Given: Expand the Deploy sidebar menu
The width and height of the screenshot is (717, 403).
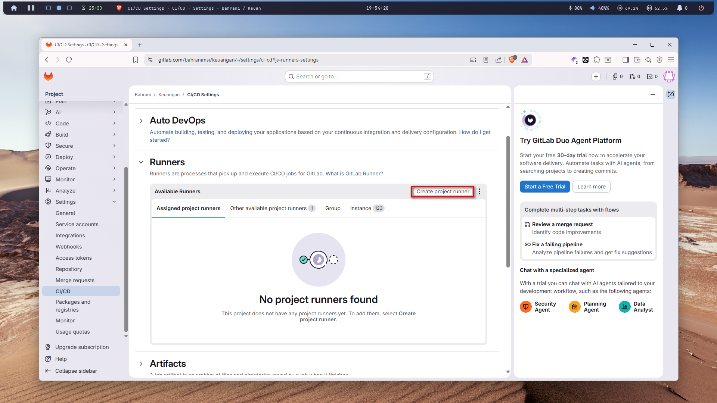Looking at the screenshot, I should pos(81,157).
